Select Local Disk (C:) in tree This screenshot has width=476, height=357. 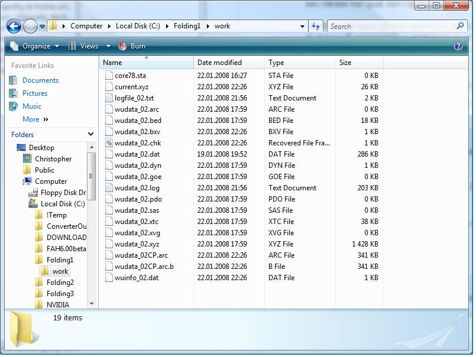coord(63,204)
